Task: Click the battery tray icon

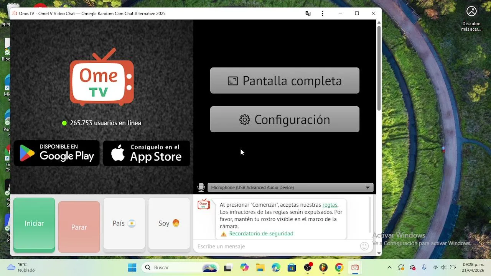Action: 453,268
